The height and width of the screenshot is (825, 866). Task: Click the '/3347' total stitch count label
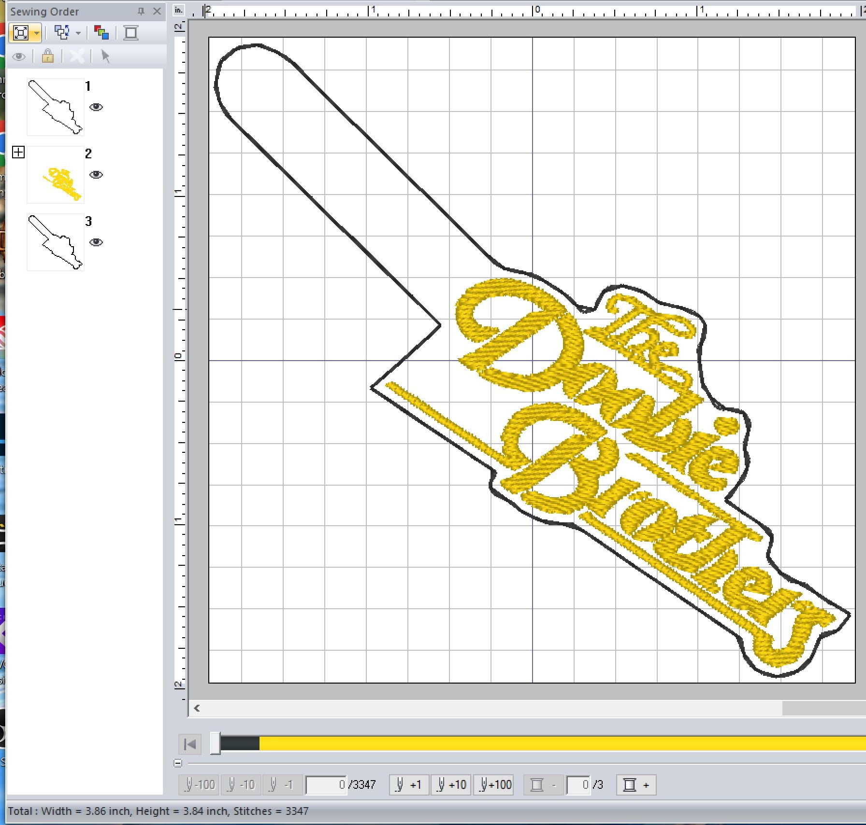[x=362, y=785]
